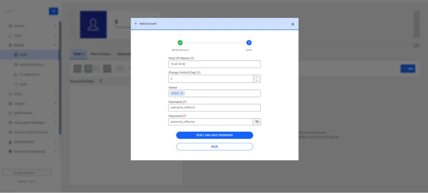
Task: Click the blue Add button behind dialog
Action: [408, 69]
